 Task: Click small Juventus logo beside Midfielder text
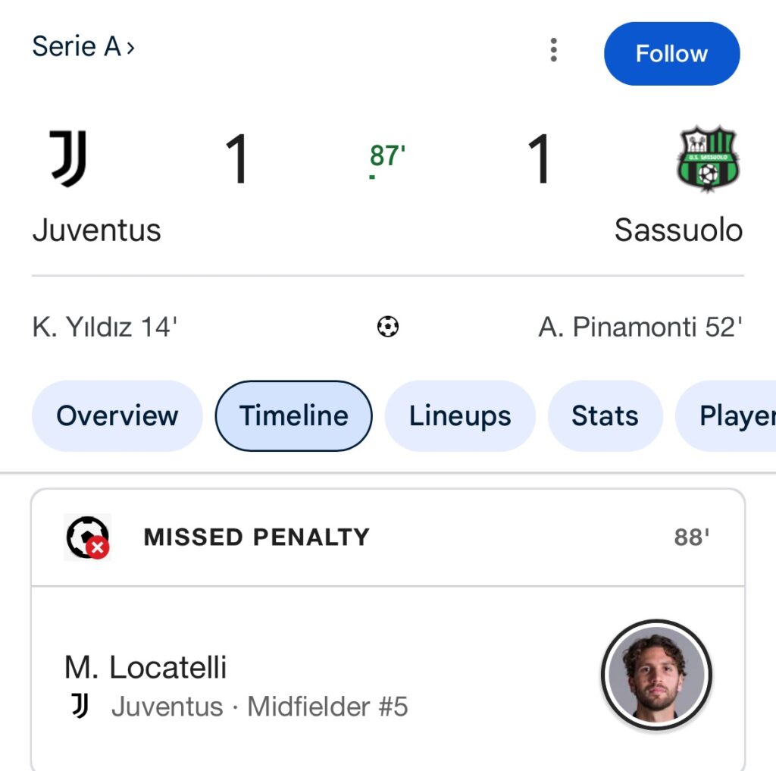click(80, 707)
